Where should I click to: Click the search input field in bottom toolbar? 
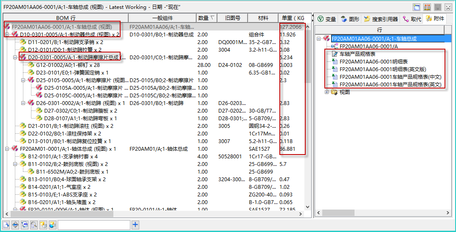pos(94,225)
